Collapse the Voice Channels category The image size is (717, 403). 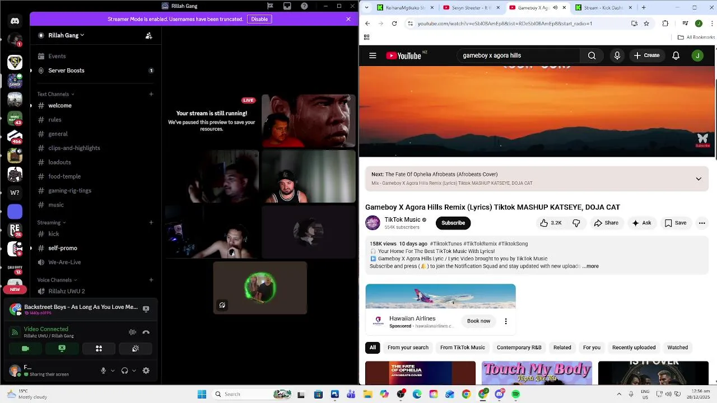[57, 280]
